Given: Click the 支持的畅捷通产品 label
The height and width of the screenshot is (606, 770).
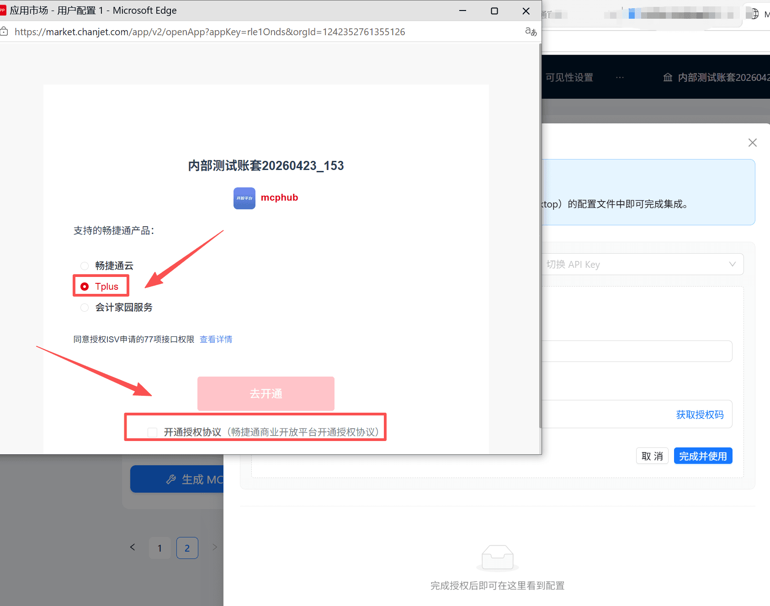Looking at the screenshot, I should (114, 231).
